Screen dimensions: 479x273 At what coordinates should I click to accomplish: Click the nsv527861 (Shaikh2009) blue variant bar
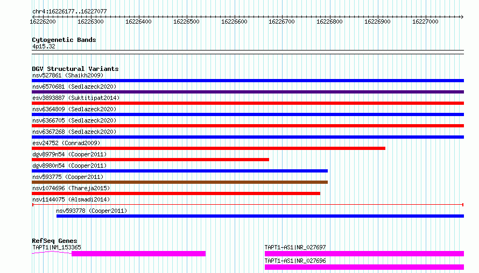[248, 81]
